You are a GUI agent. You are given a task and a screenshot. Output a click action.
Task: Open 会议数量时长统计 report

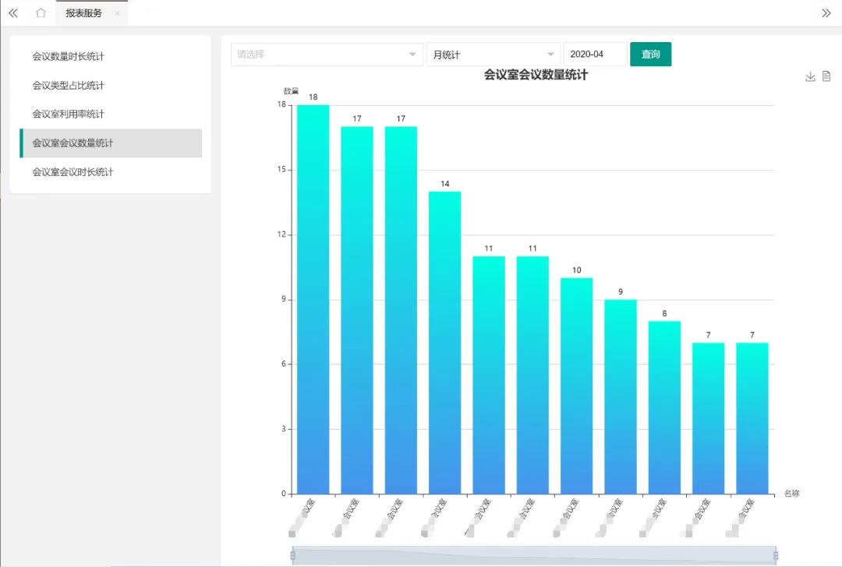click(x=69, y=57)
